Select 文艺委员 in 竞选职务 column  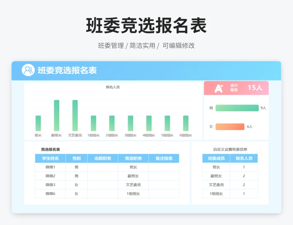[x=133, y=185]
